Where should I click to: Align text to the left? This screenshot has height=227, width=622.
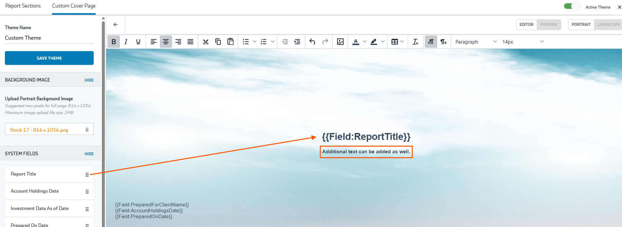153,42
